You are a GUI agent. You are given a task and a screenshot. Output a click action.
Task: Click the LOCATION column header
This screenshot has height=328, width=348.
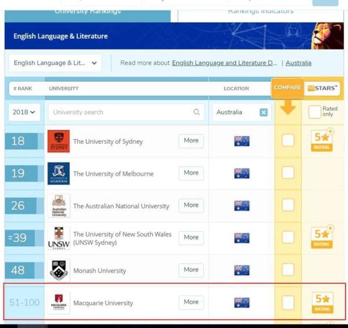coord(236,89)
